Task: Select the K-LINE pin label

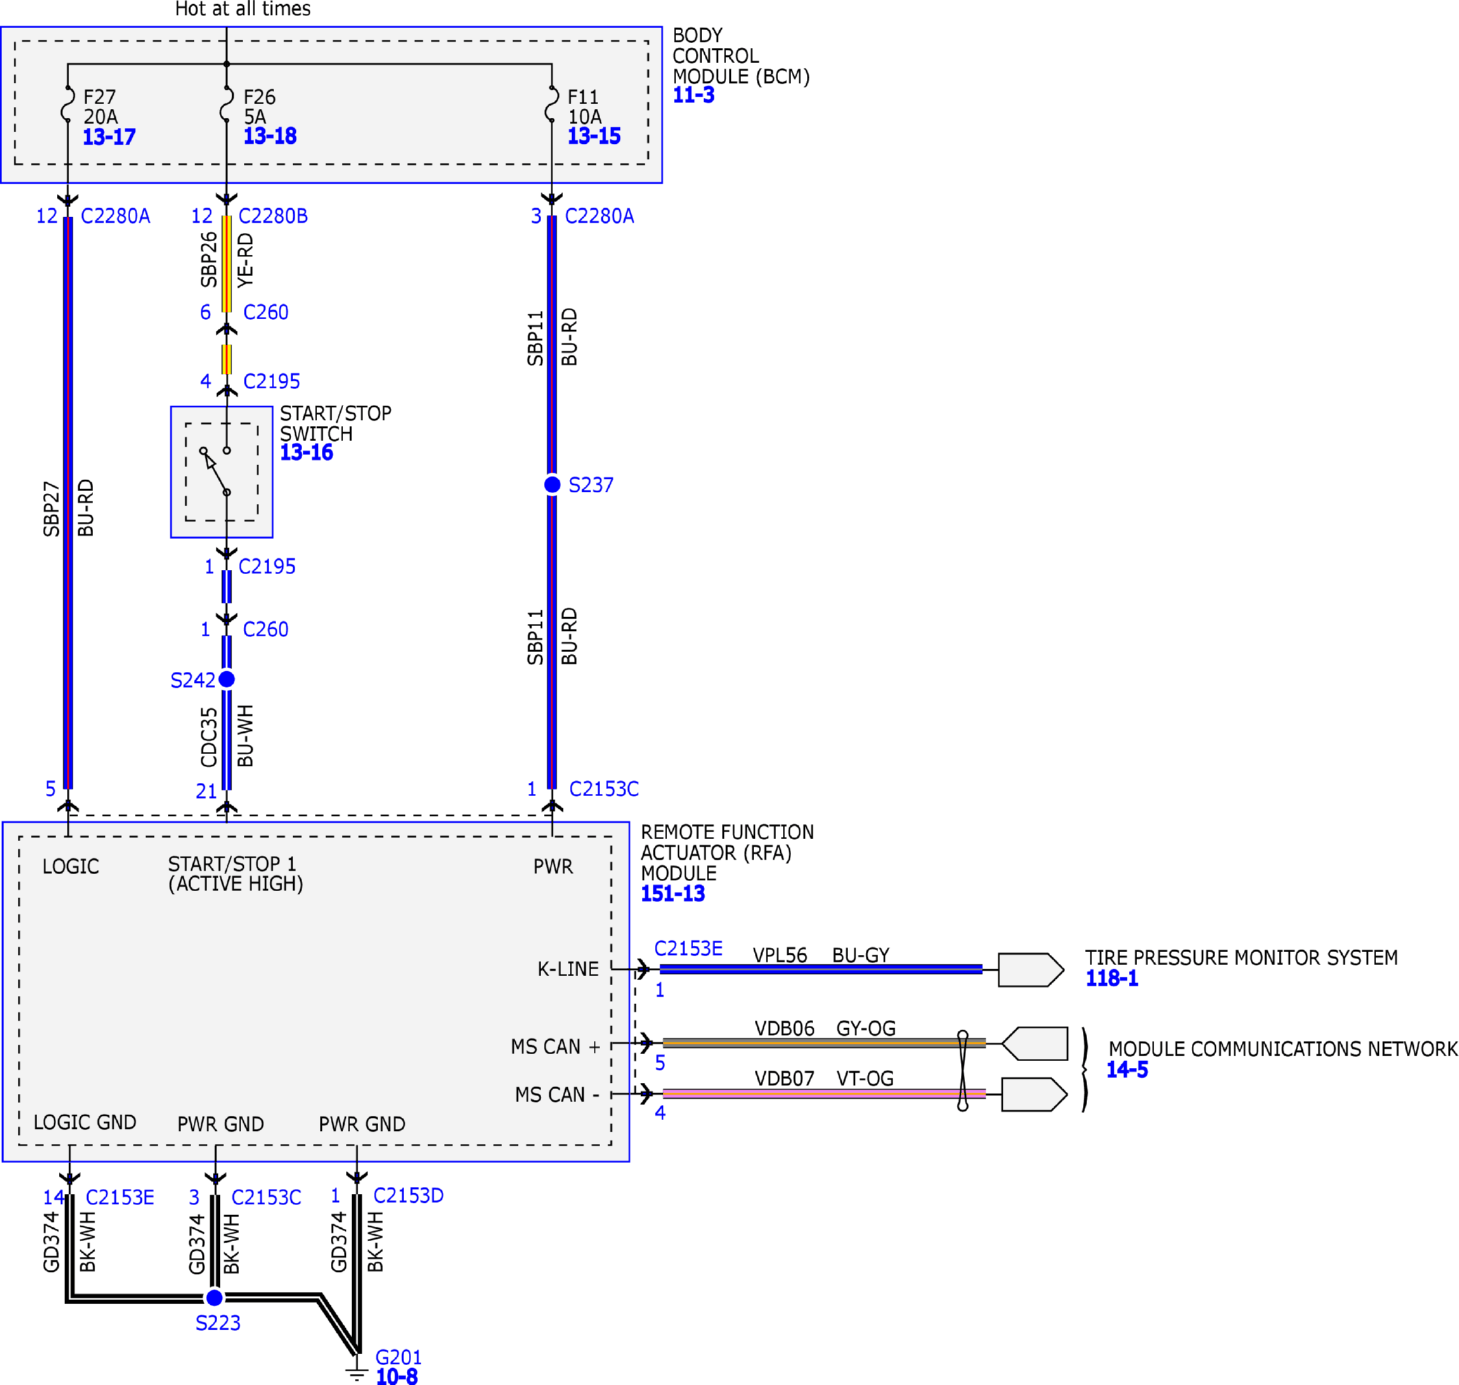Action: coord(568,969)
